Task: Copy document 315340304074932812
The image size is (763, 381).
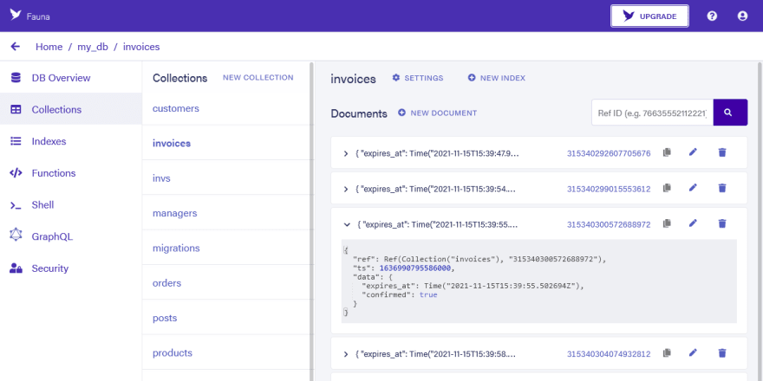Action: coord(667,352)
